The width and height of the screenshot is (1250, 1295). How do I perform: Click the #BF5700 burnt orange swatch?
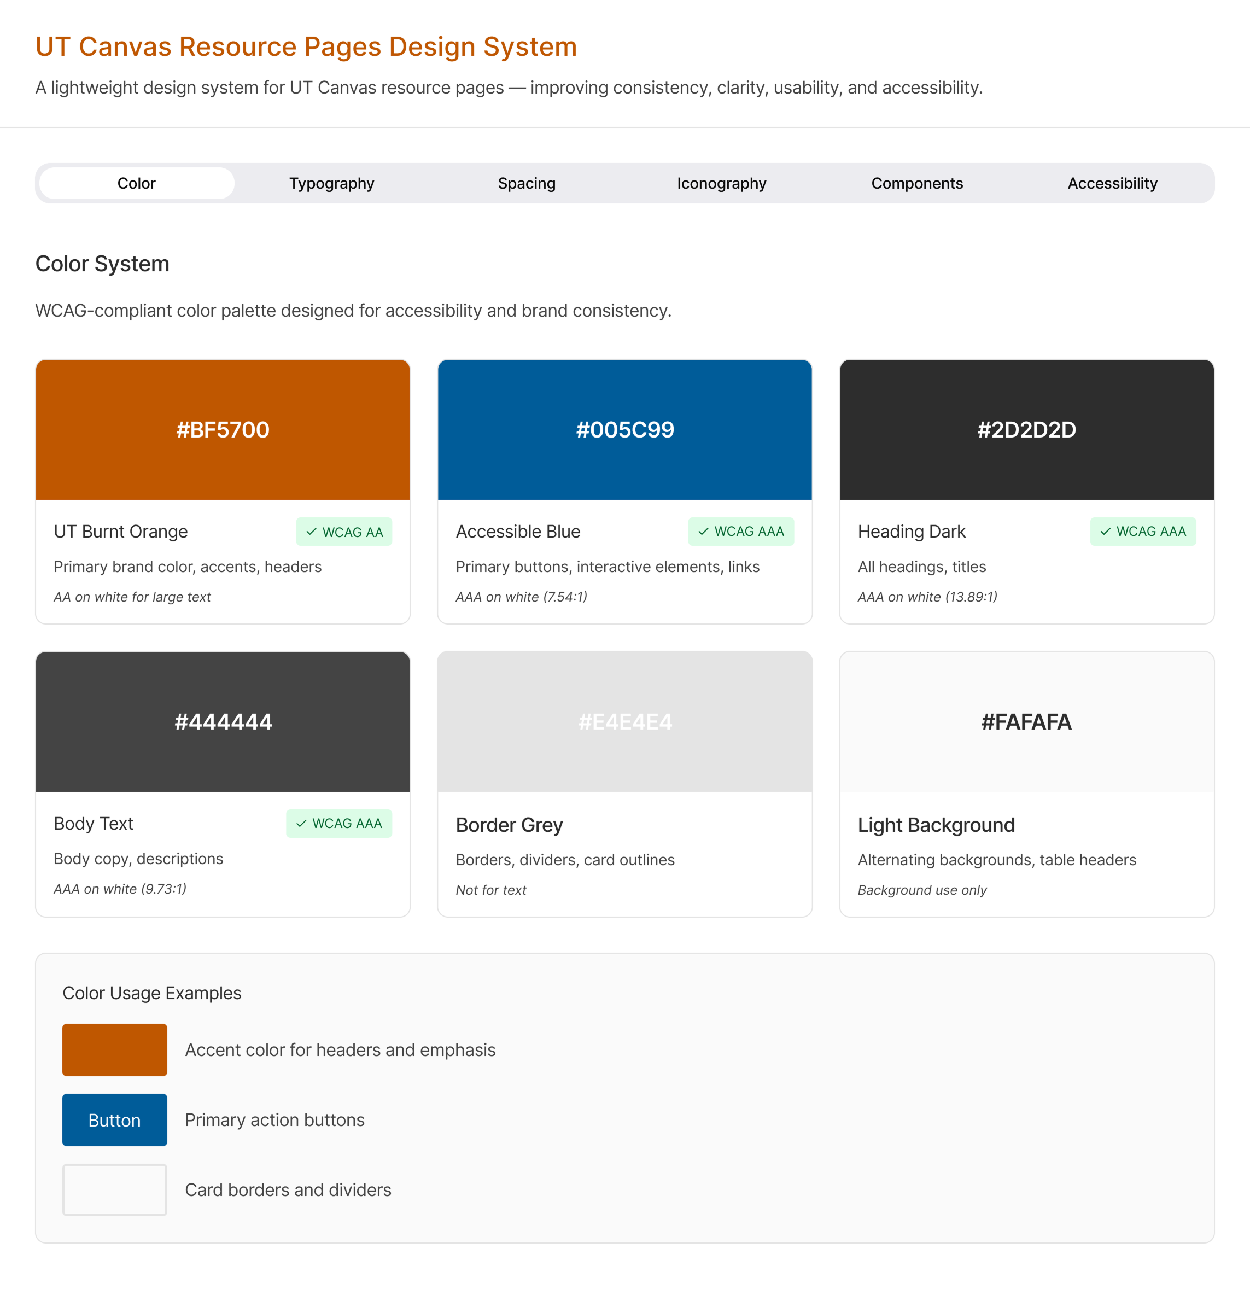tap(222, 429)
